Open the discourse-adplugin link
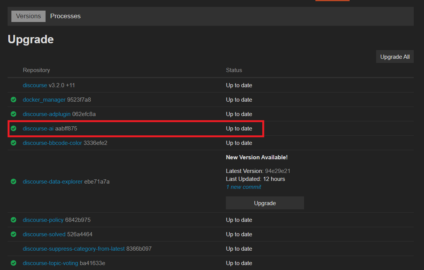The image size is (424, 270). pos(47,114)
